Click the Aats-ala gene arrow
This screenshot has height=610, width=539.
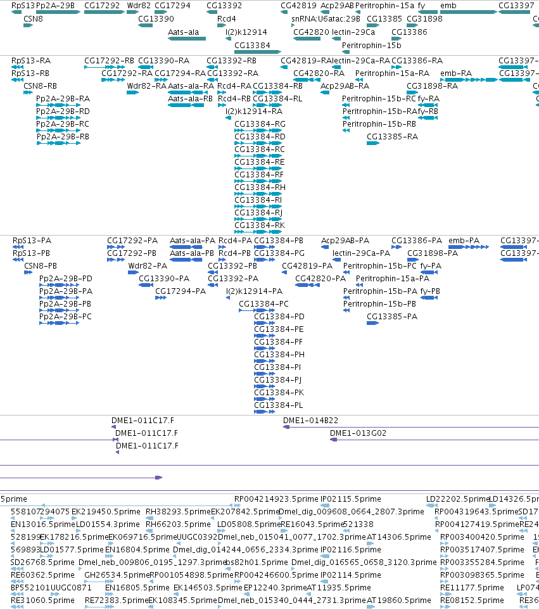point(187,39)
